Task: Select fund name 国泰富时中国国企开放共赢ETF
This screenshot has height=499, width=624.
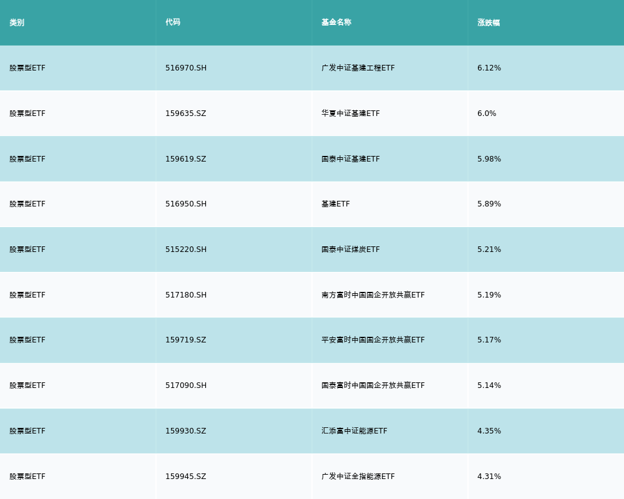Action: coord(373,385)
